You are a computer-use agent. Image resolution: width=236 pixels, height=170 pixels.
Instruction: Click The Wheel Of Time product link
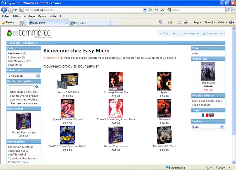pyautogui.click(x=164, y=146)
